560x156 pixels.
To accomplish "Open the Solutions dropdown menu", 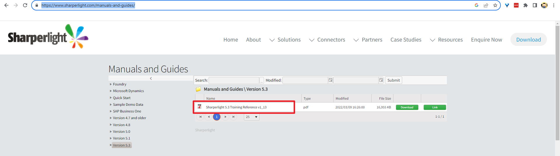I will pos(285,40).
